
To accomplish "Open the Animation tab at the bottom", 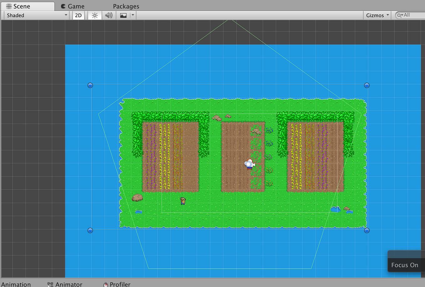I will coord(16,284).
